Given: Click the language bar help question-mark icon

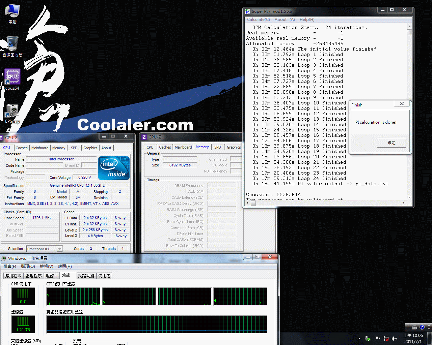Looking at the screenshot, I should pos(422,327).
